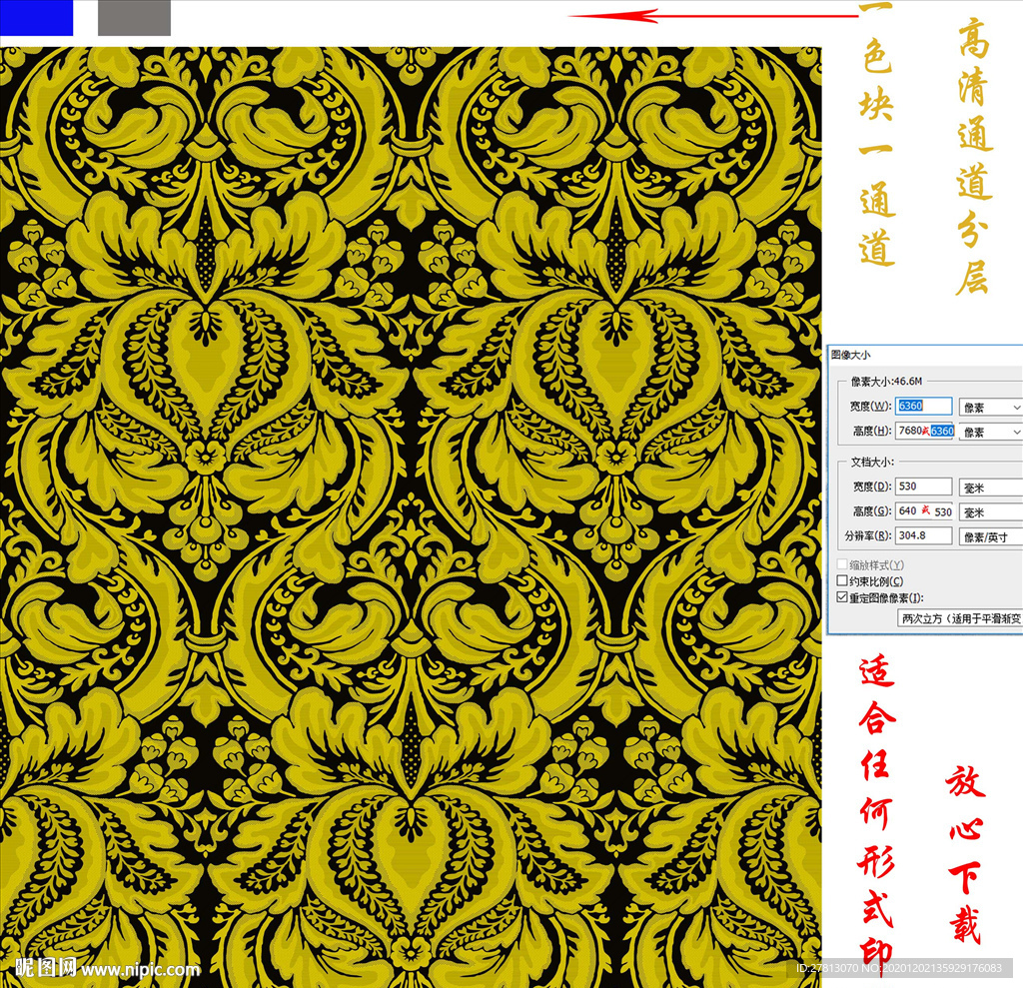
Task: Open the height unit 像素 dropdown
Action: coord(990,432)
